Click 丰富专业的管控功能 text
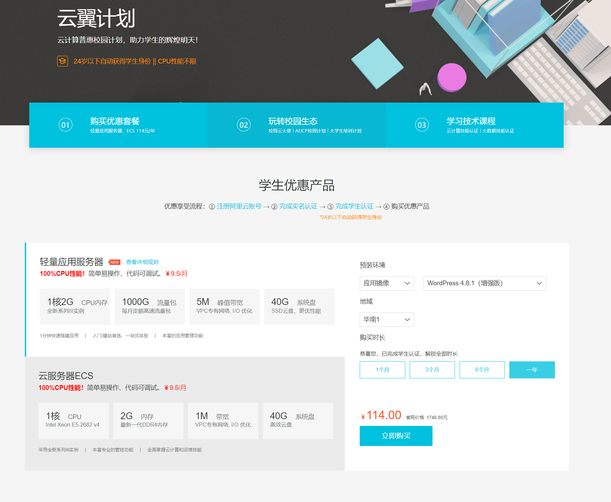The height and width of the screenshot is (502, 611). (x=113, y=450)
